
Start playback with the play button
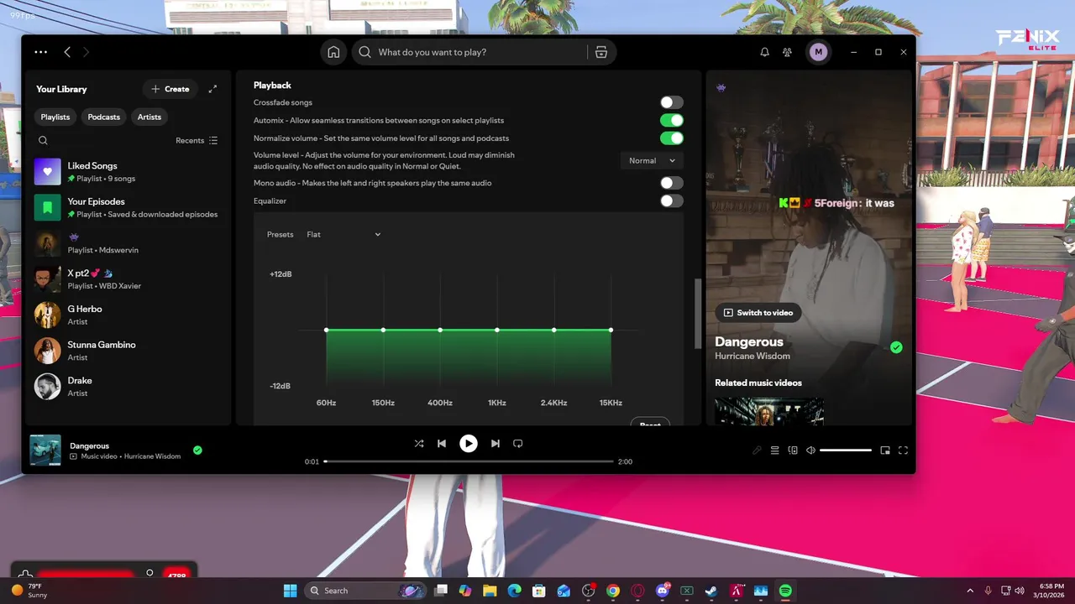469,443
